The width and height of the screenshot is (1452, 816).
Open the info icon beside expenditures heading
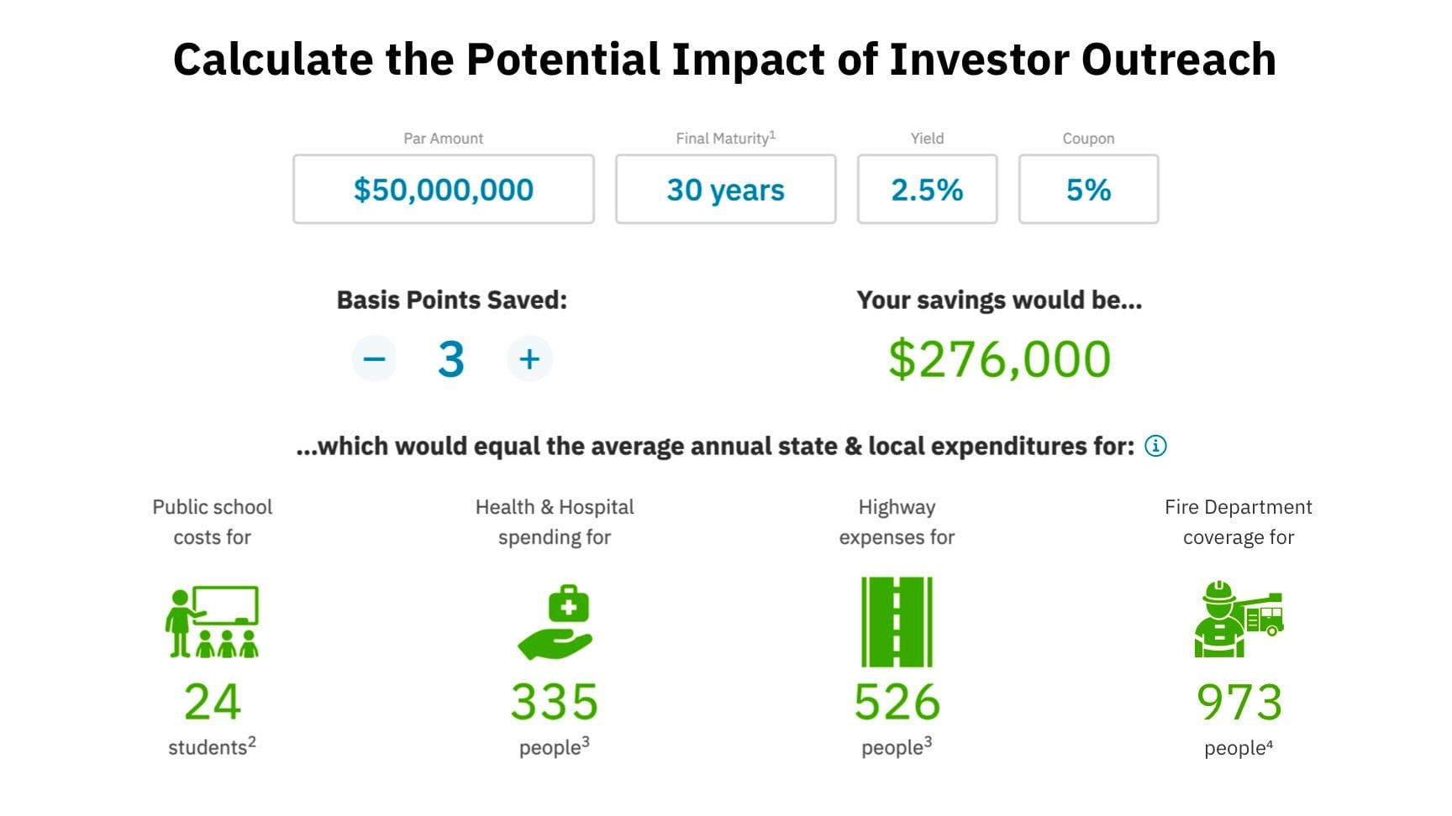pyautogui.click(x=1155, y=446)
